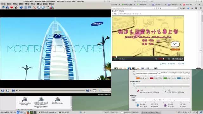Stop the SMPlayer video
This screenshot has height=114, width=203.
point(8,91)
